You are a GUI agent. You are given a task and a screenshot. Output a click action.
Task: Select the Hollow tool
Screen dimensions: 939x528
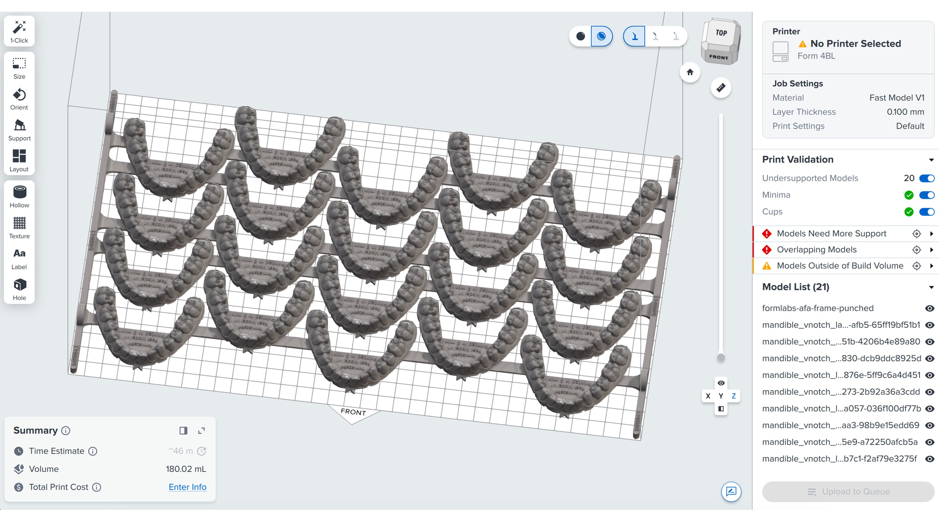19,197
